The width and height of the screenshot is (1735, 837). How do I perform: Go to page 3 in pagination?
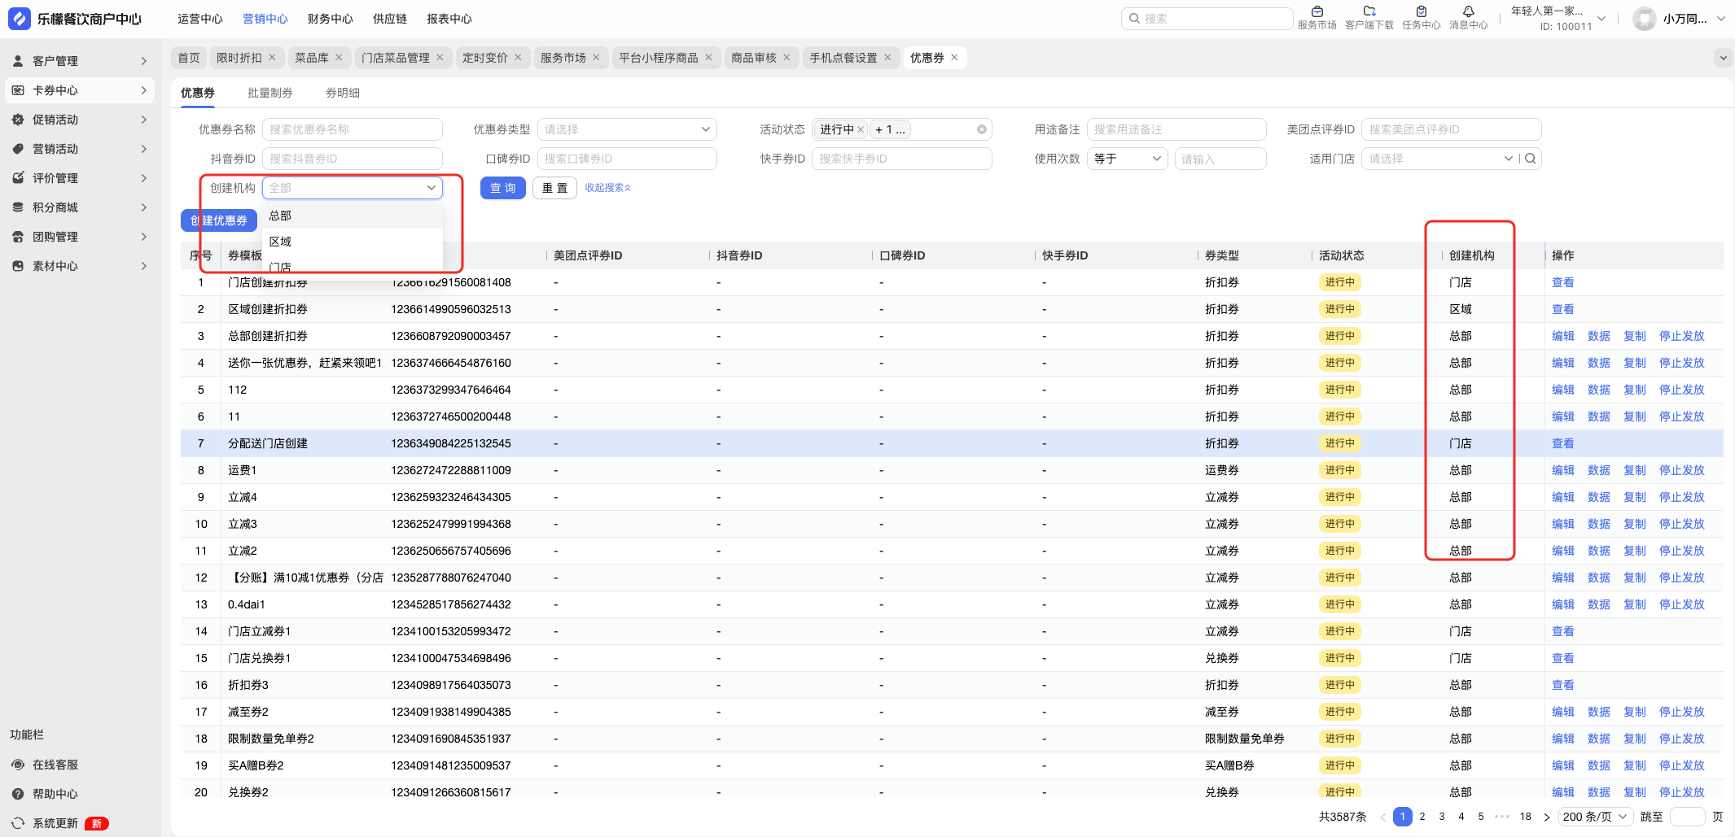1442,817
